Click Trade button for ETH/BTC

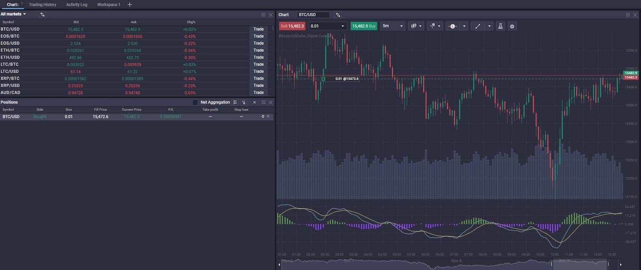tap(258, 50)
